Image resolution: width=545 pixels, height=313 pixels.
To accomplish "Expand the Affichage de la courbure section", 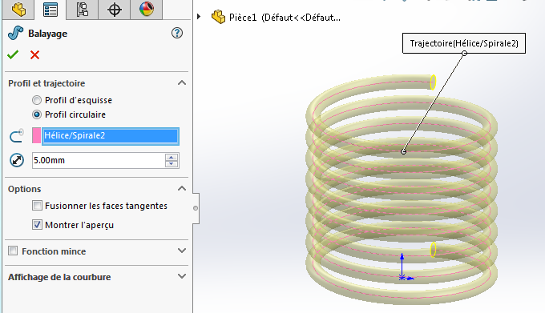I will [x=182, y=276].
